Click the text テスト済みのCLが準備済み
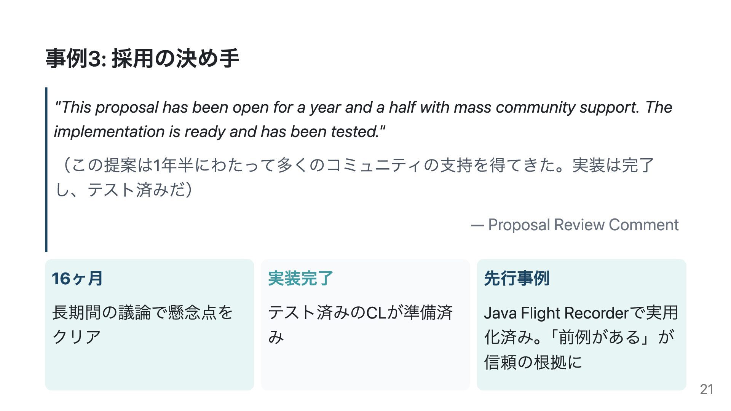Image resolution: width=731 pixels, height=411 pixels. coord(360,325)
